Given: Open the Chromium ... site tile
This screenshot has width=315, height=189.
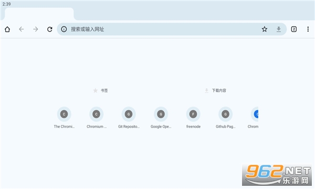Looking at the screenshot, I should (x=97, y=118).
